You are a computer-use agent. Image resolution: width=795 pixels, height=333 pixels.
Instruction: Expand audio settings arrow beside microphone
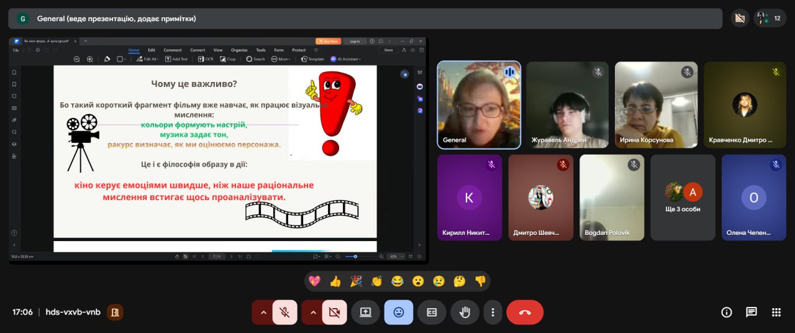263,312
